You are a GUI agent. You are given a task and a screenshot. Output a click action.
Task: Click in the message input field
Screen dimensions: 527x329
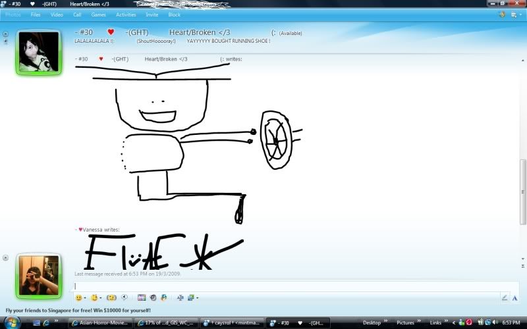tap(283, 286)
